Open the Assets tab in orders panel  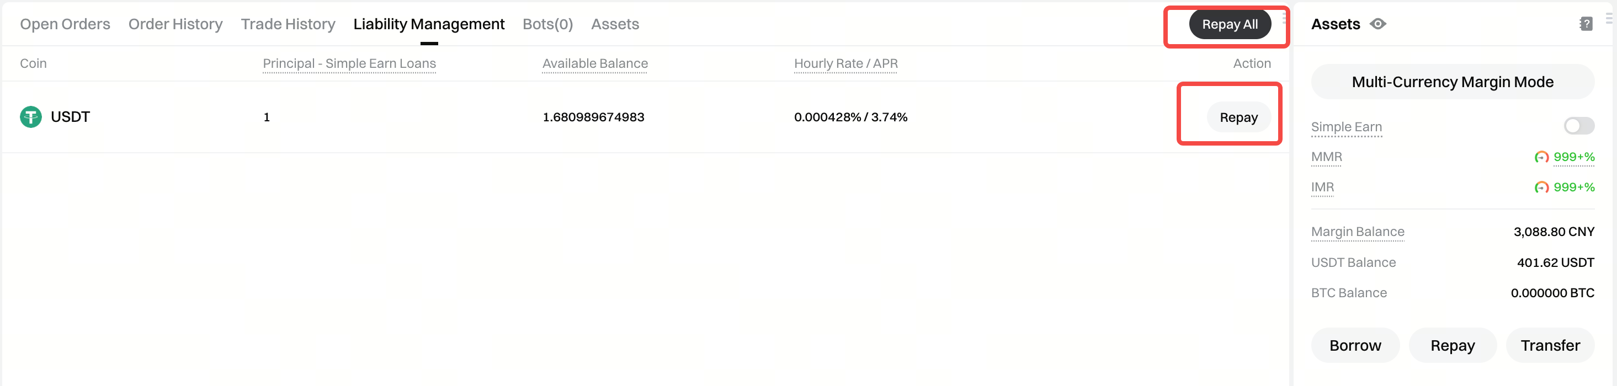[615, 24]
